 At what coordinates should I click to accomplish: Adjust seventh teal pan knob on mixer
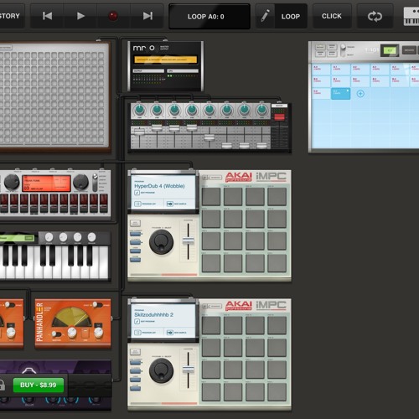point(244,110)
